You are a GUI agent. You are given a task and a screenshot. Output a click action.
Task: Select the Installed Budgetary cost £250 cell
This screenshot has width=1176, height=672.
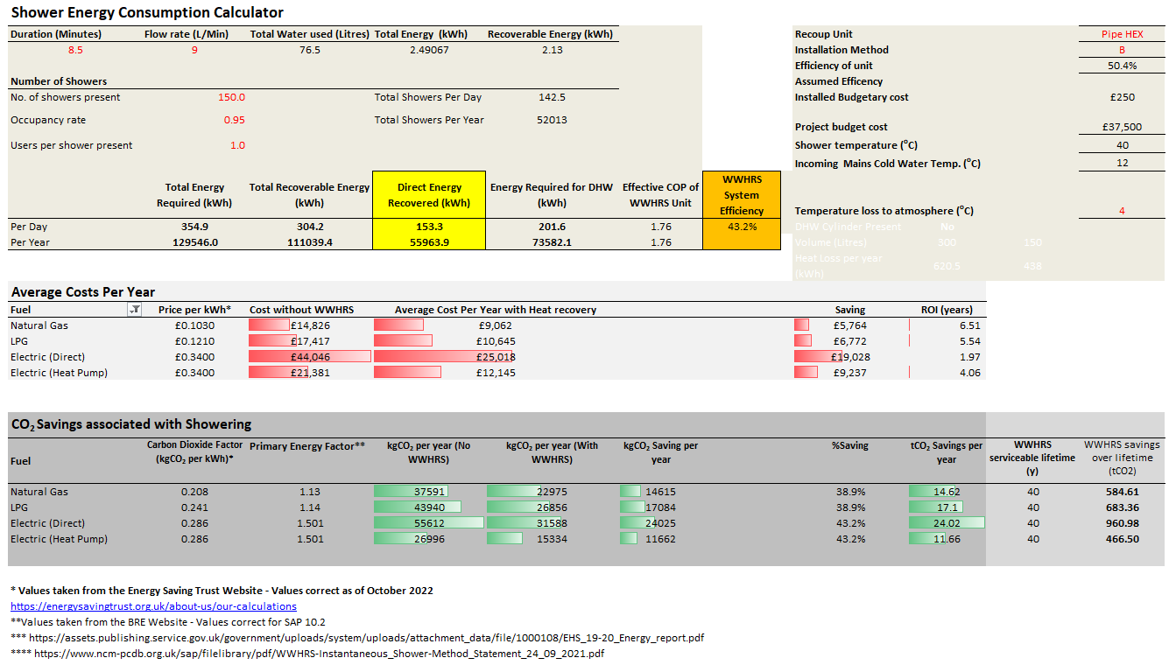pyautogui.click(x=1123, y=97)
